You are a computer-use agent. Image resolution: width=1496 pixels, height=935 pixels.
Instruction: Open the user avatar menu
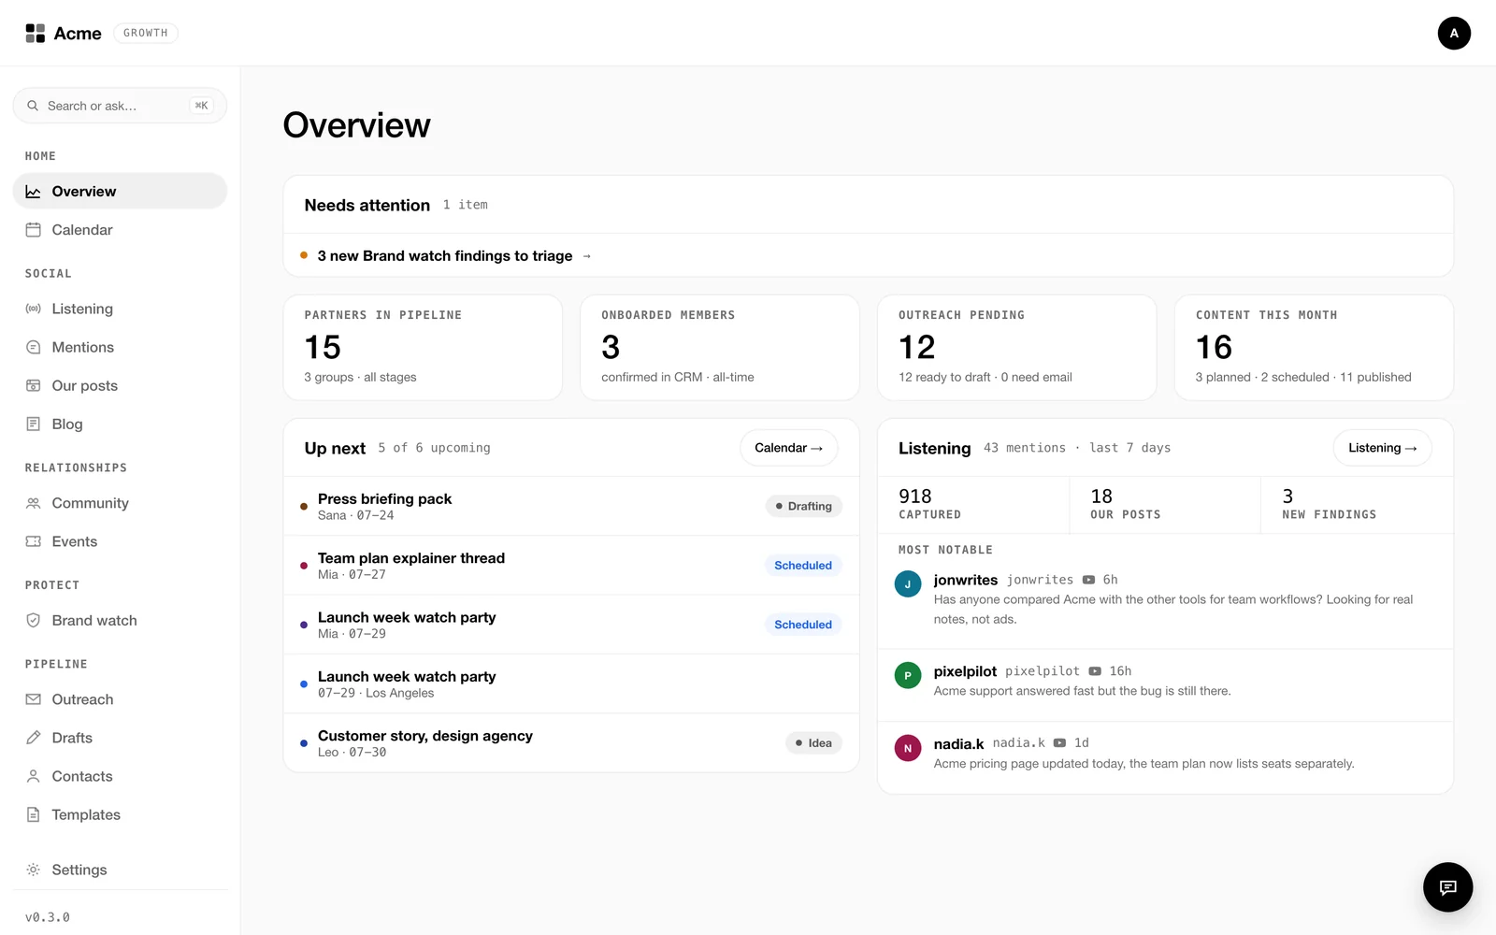click(1454, 33)
